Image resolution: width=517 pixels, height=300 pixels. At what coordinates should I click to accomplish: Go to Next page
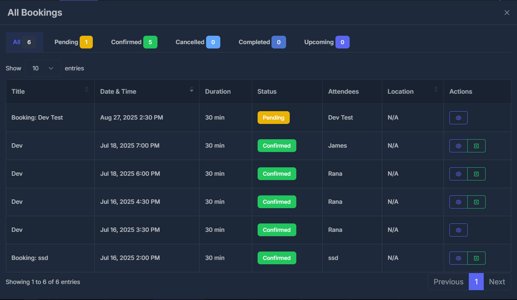pos(497,282)
